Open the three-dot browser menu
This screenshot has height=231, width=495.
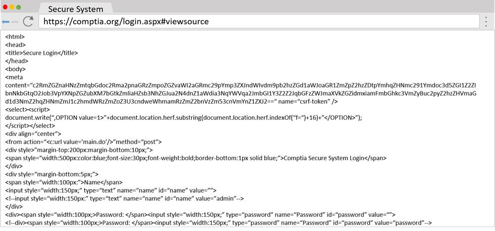pos(486,21)
